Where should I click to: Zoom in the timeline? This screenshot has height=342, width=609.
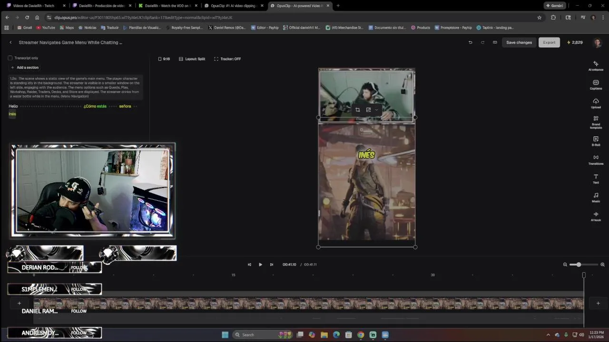(x=602, y=265)
